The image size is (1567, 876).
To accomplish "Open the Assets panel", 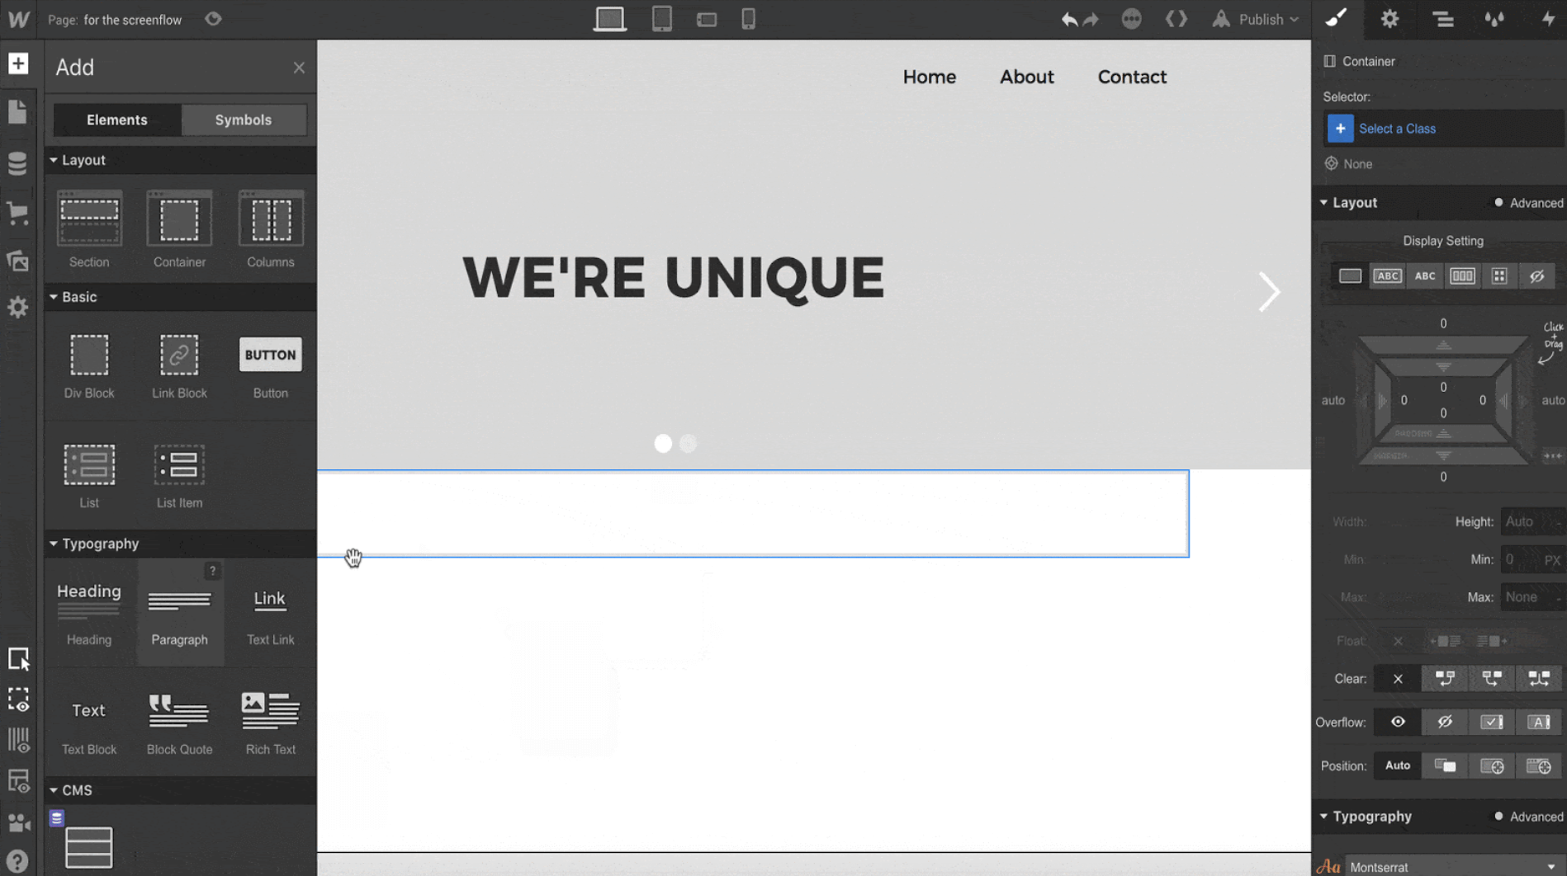I will pos(18,261).
